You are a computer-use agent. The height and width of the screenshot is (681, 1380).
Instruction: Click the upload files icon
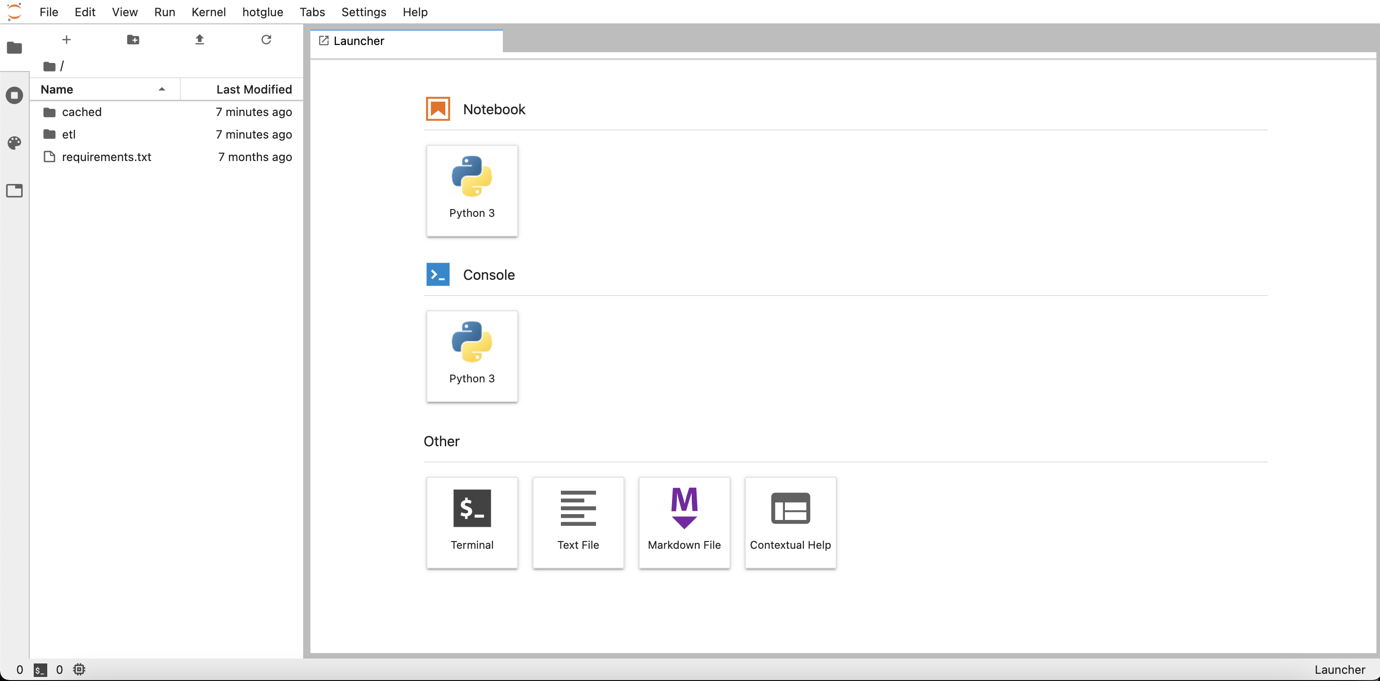point(199,40)
